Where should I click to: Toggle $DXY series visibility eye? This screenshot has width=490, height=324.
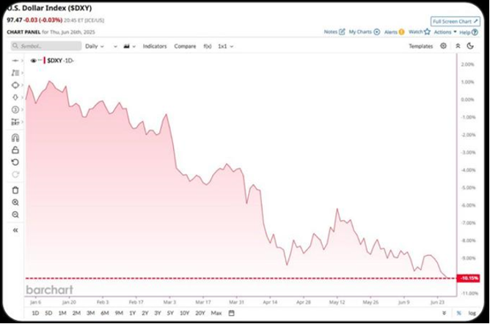34,61
